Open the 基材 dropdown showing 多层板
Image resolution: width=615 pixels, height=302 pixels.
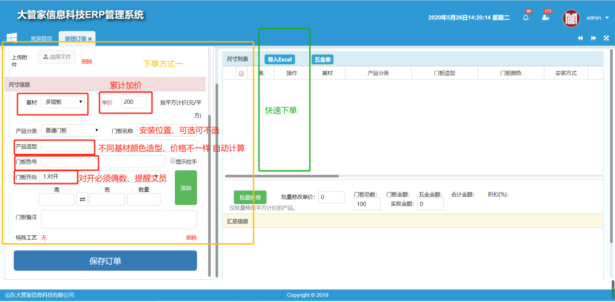(63, 102)
